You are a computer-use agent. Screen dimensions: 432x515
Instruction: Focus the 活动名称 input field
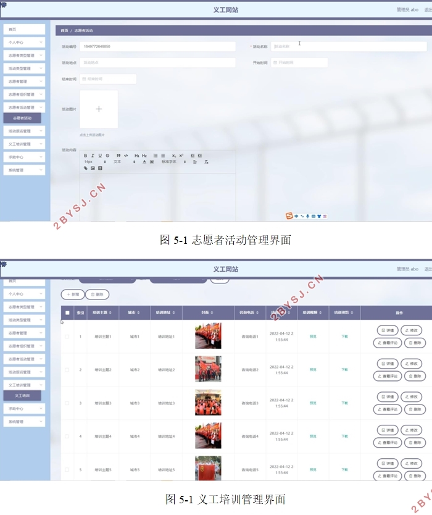coord(349,47)
